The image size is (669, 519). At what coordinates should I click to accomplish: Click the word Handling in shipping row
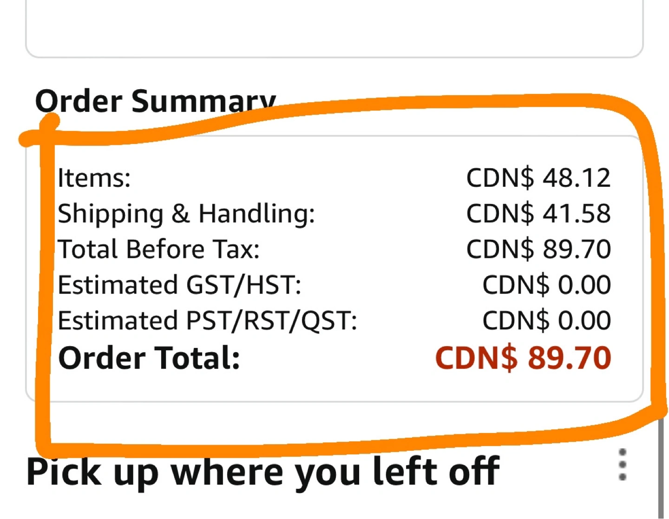click(x=257, y=213)
